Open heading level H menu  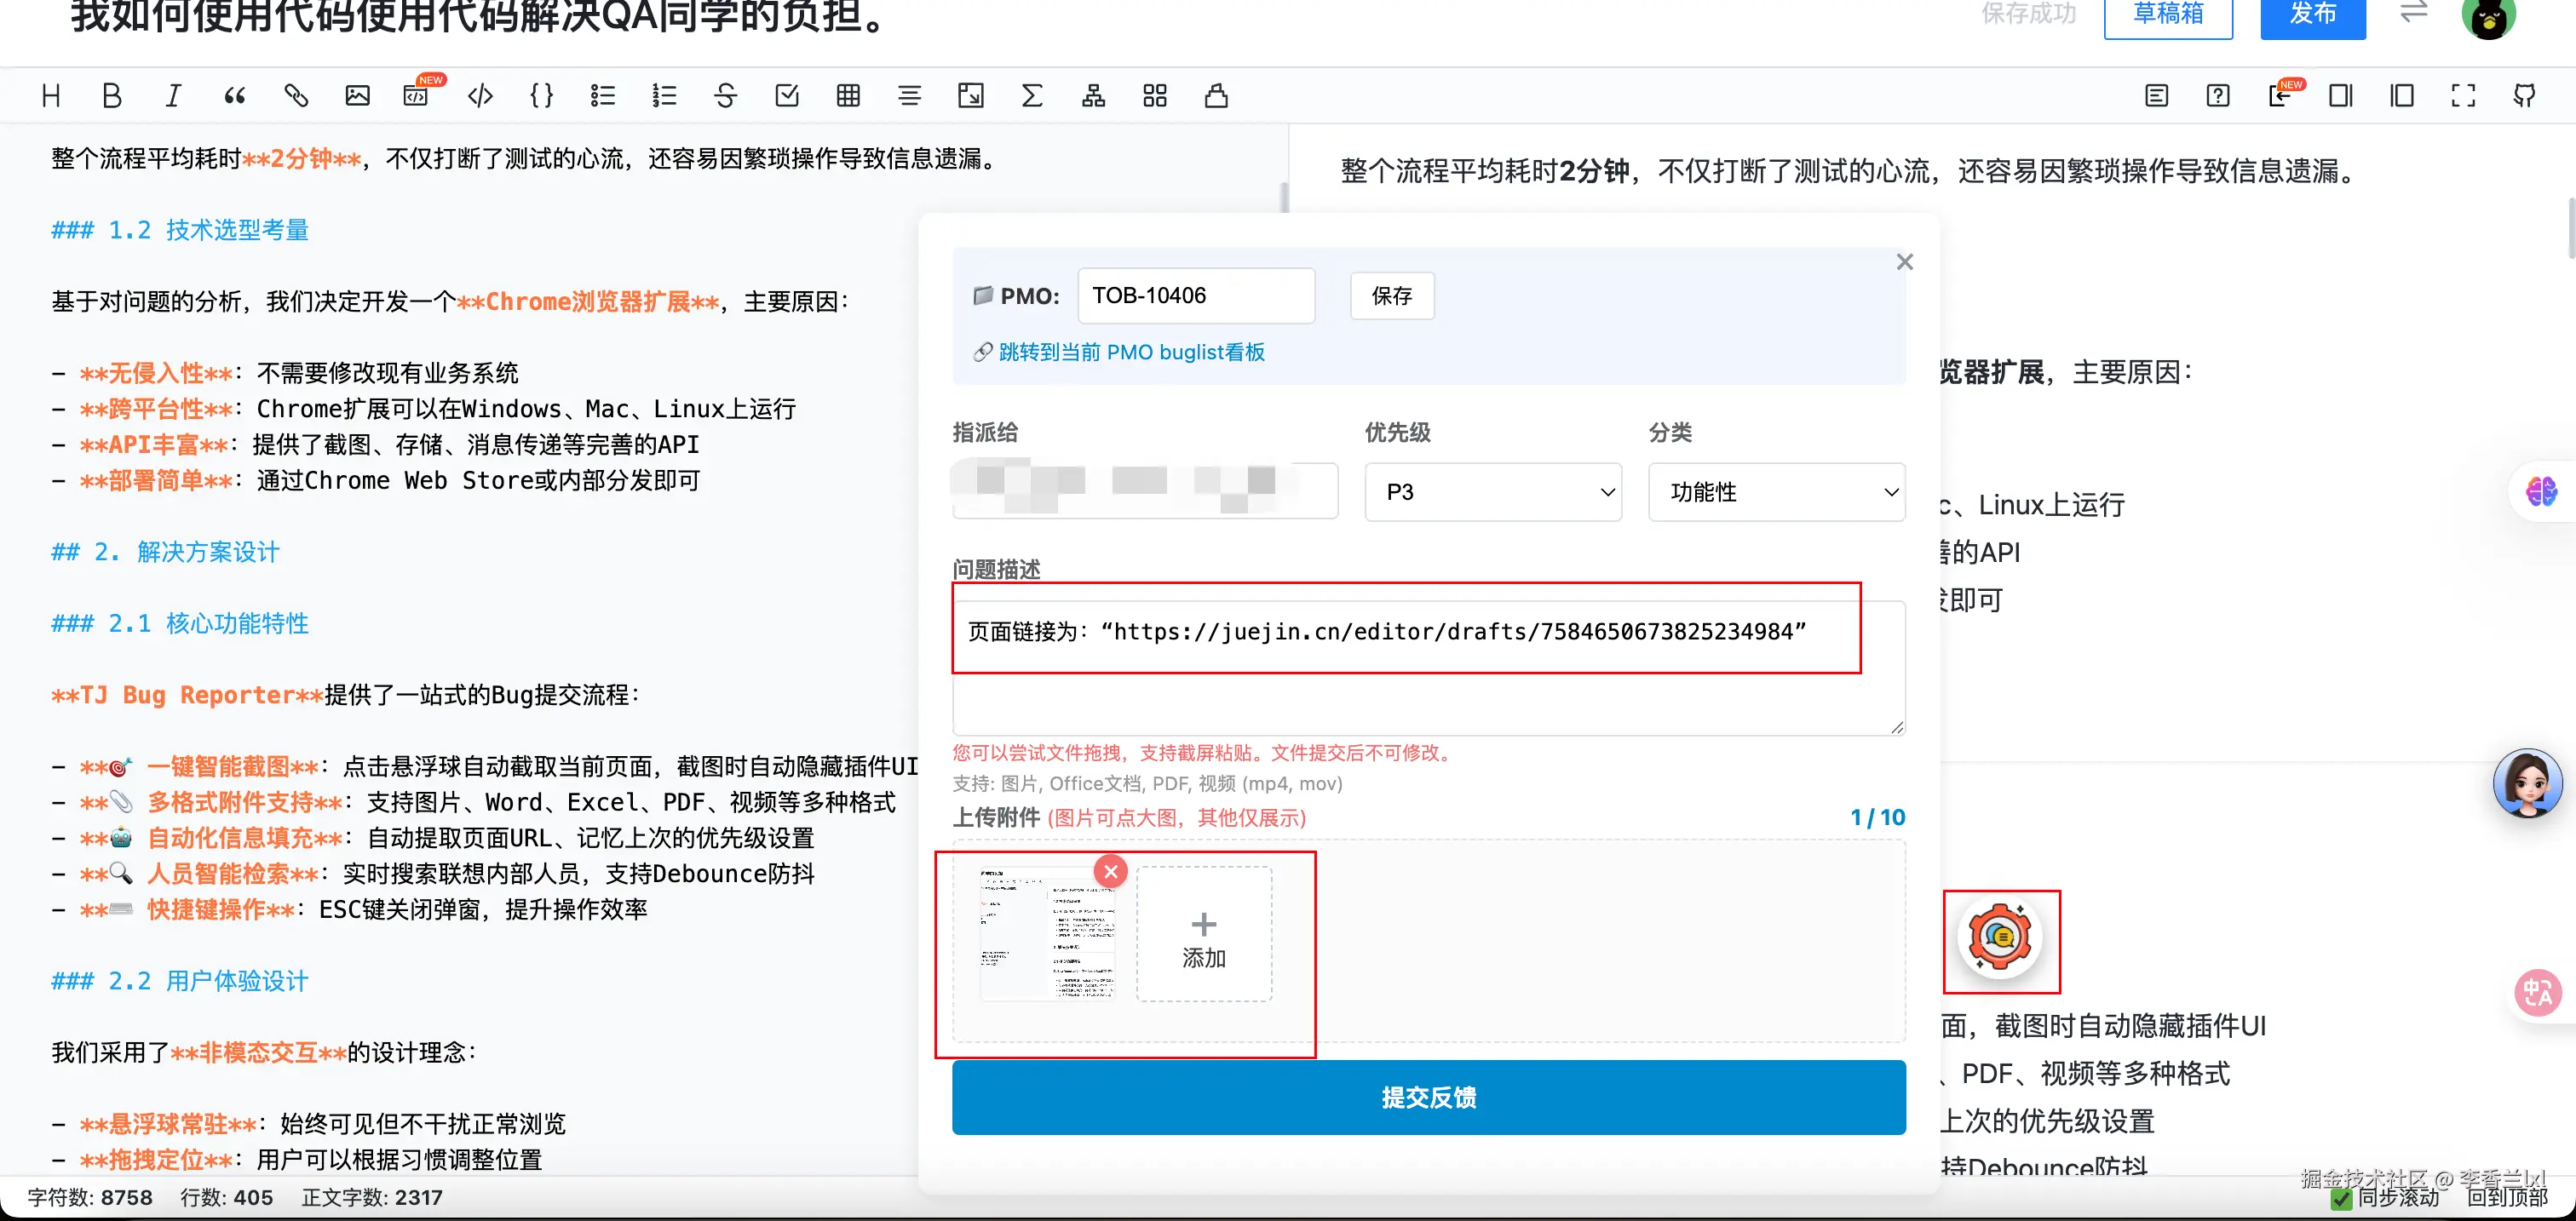click(x=51, y=96)
